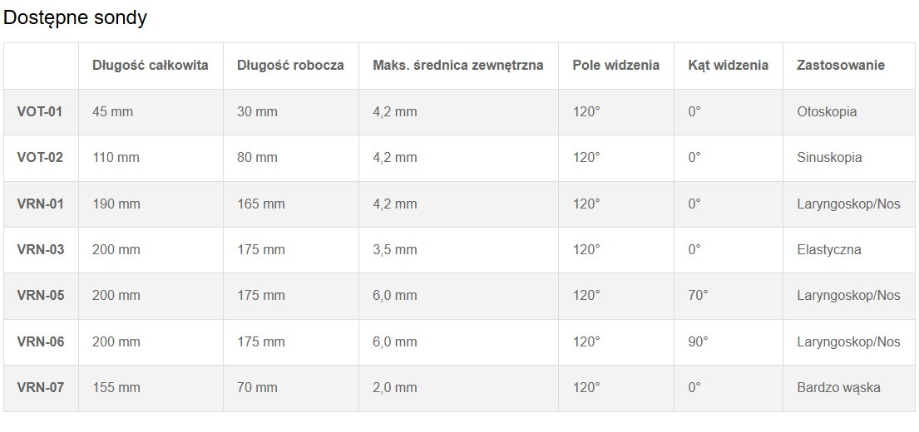
Task: Select the 'Kąt widzenia' column header
Action: 729,65
